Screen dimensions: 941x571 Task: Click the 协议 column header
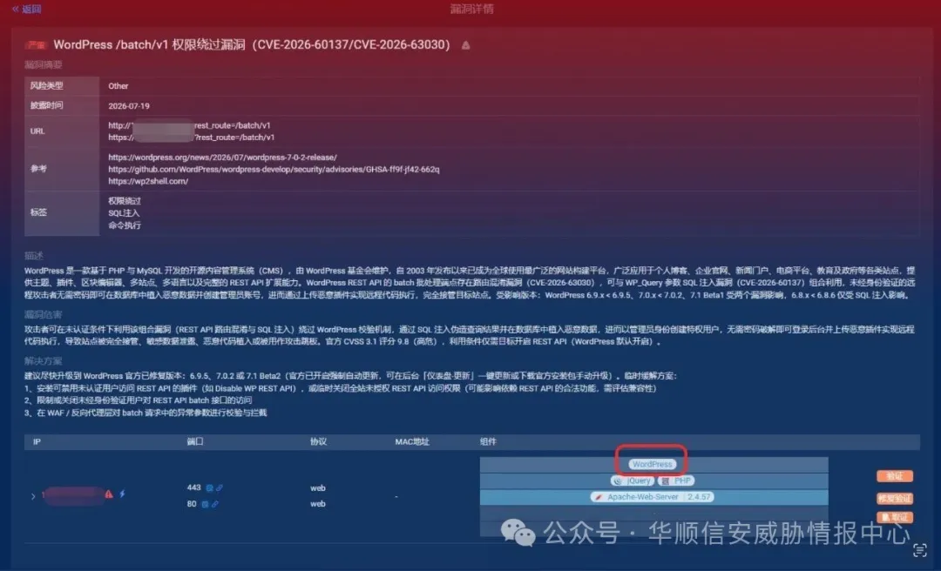click(x=318, y=442)
